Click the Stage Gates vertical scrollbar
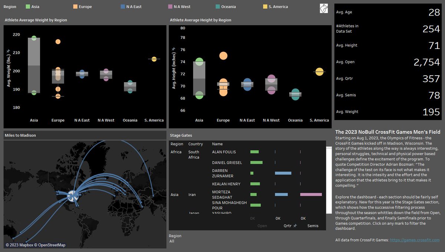Screen dimensions: 445x252 tap(329, 180)
